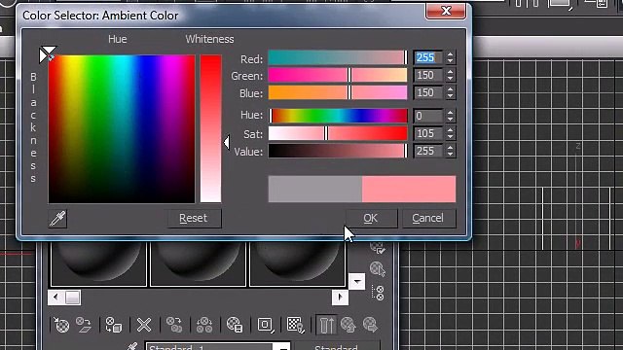The height and width of the screenshot is (350, 623).
Task: Click the Green color slider bar
Action: (338, 75)
